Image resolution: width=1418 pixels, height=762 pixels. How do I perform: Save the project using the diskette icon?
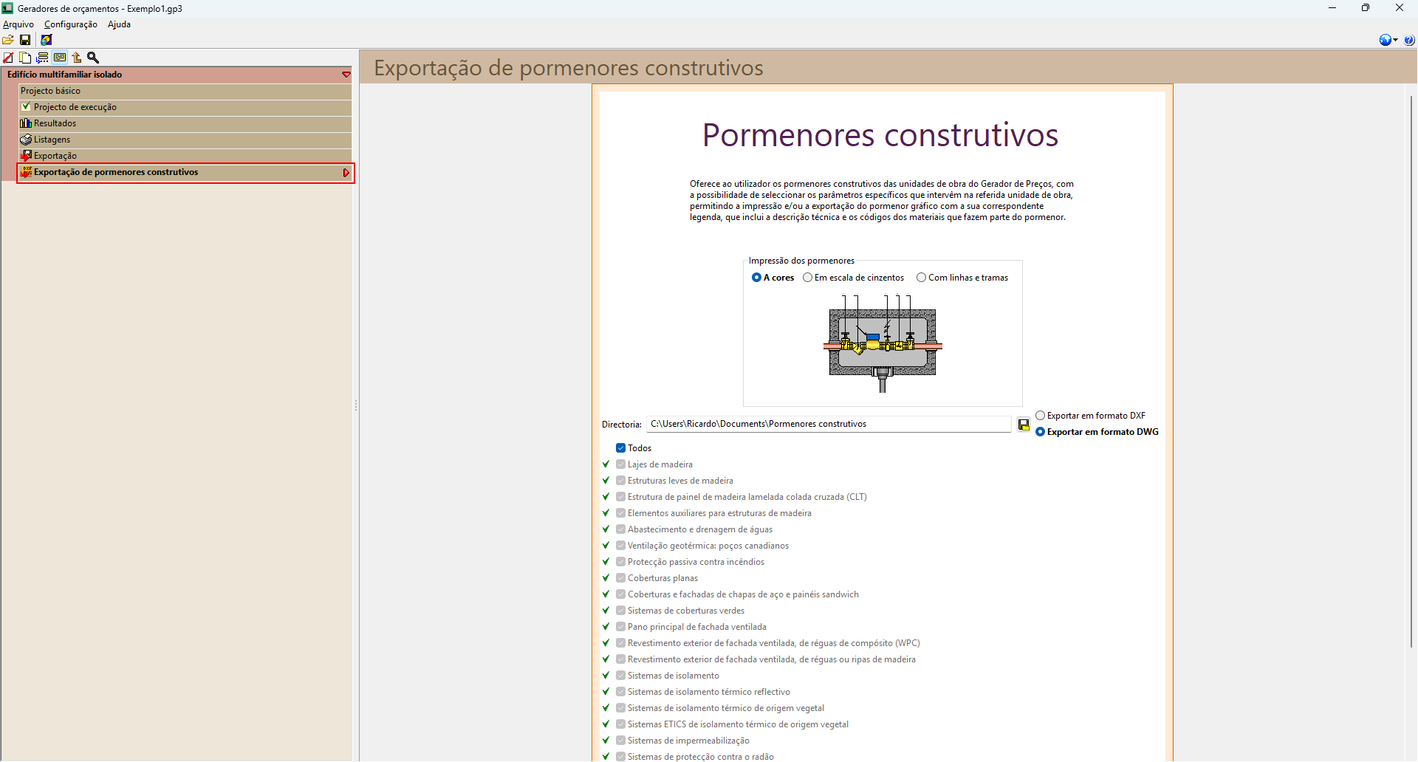pos(25,40)
